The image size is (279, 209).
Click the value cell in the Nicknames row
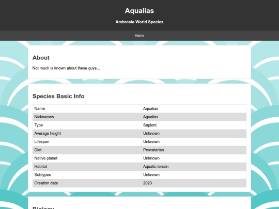pyautogui.click(x=194, y=117)
